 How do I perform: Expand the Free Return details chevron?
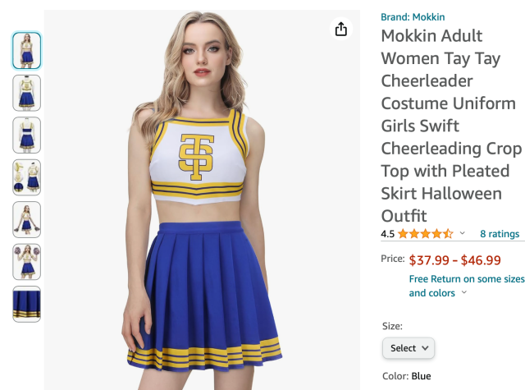click(465, 293)
